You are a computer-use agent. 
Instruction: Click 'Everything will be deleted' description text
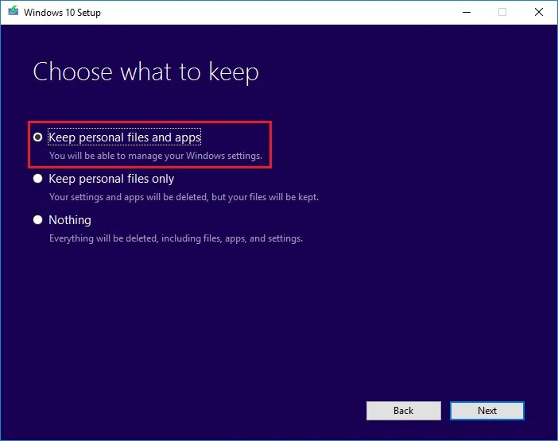click(176, 238)
